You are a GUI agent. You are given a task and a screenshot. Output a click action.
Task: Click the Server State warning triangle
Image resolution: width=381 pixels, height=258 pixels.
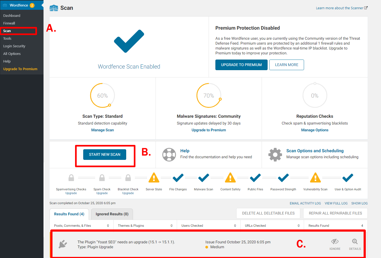tap(154, 178)
